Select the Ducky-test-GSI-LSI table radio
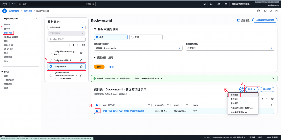This screenshot has height=140, width=281. (x=51, y=60)
